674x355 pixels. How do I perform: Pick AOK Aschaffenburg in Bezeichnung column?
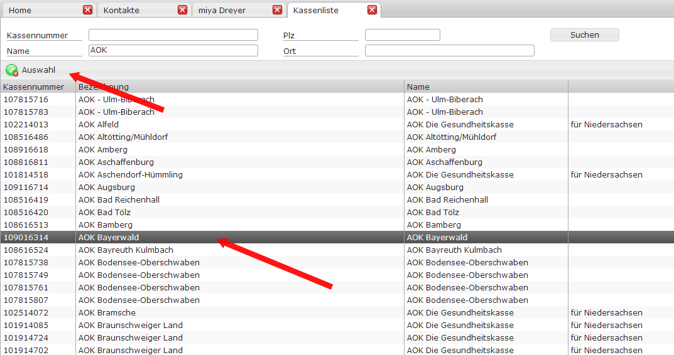(x=116, y=162)
